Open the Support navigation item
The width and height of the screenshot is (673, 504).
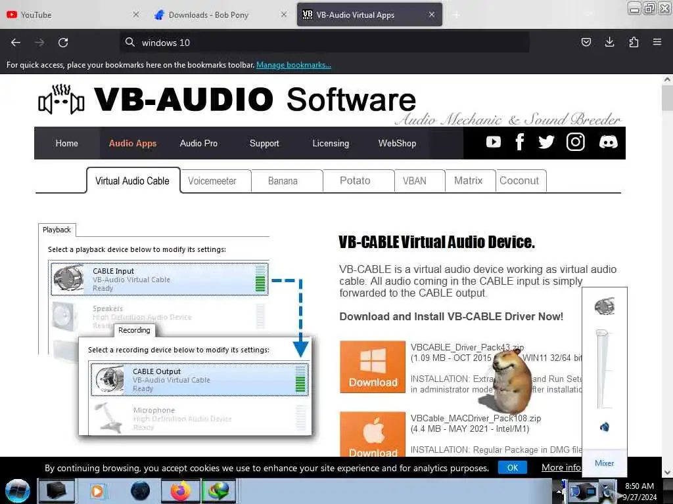click(x=264, y=143)
